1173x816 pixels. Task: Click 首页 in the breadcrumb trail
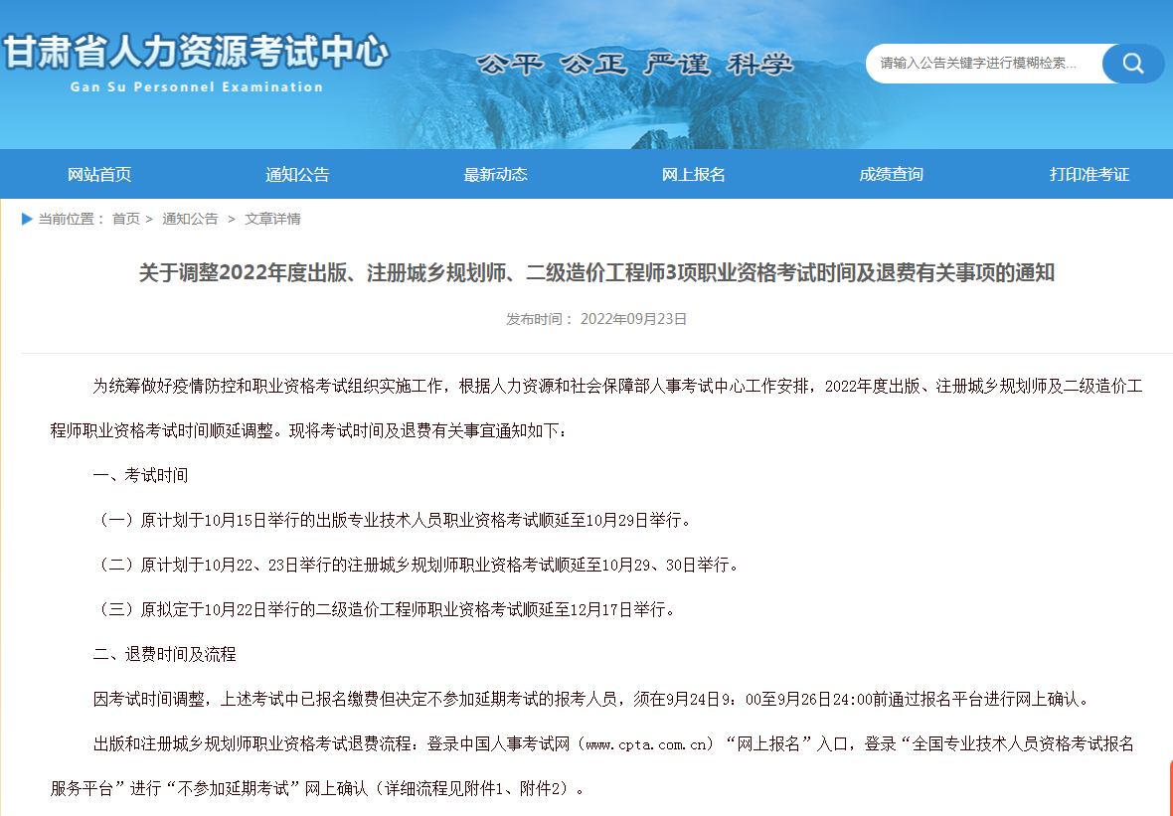click(126, 219)
